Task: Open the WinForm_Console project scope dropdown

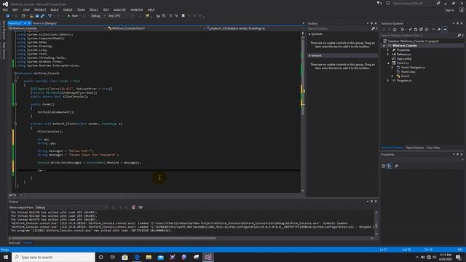Action: point(57,28)
